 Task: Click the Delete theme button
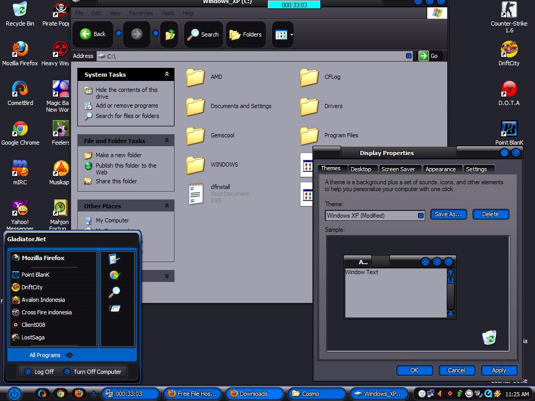tap(491, 214)
